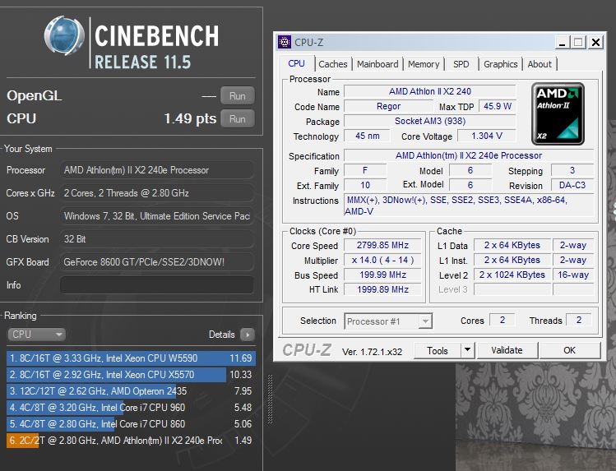Image resolution: width=616 pixels, height=471 pixels.
Task: Click the Processor field in Your System
Action: coord(157,170)
